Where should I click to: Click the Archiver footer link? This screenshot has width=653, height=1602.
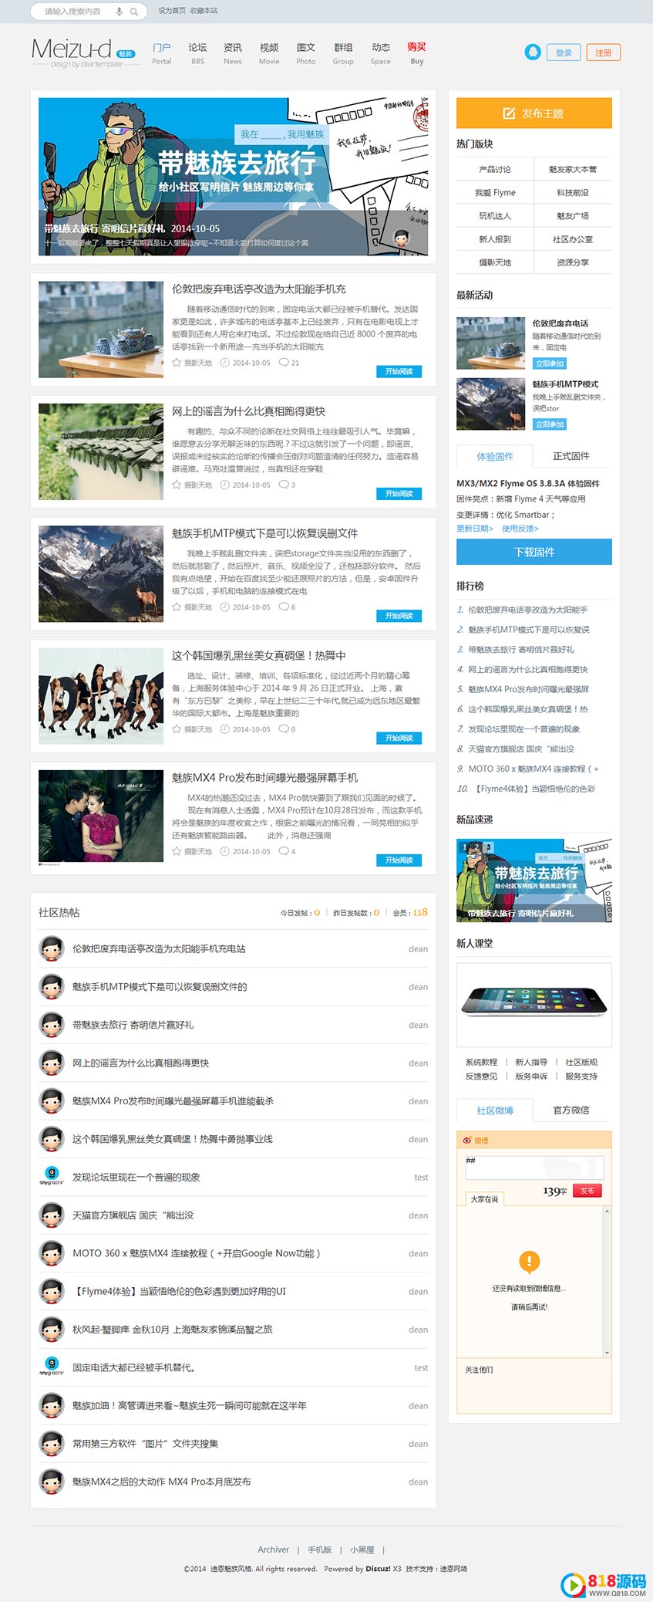[273, 1550]
